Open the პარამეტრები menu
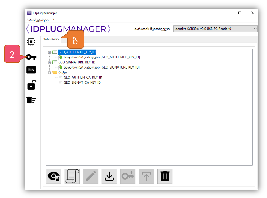Viewport: 267px width, 198px height. 37,20
